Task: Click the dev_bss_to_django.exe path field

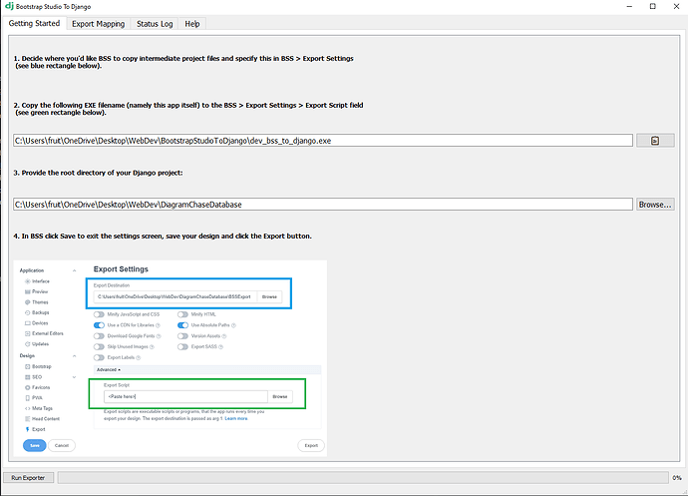Action: pyautogui.click(x=323, y=141)
